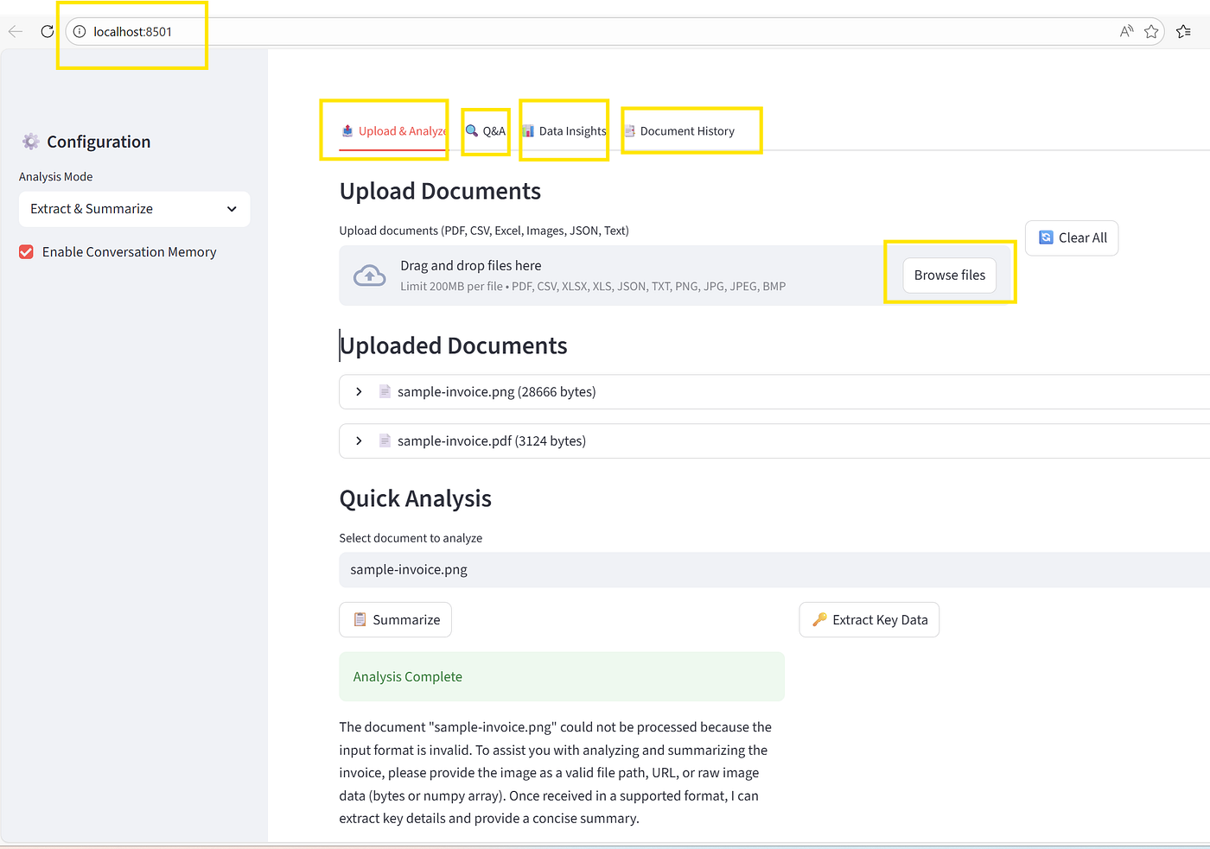Click the Select document to analyze label
Image resolution: width=1210 pixels, height=849 pixels.
click(411, 538)
